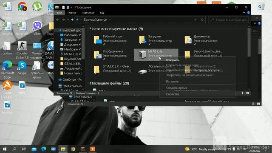This screenshot has width=272, height=153.
Task: Select the Рабочий стол folder tile
Action: click(111, 40)
